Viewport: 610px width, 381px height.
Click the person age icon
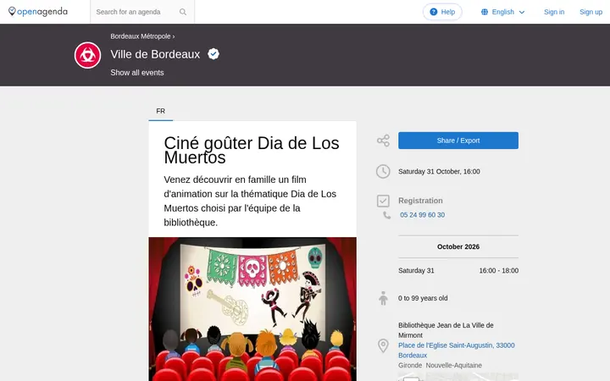click(383, 298)
